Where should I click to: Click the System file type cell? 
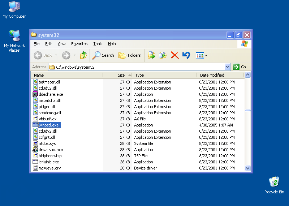pyautogui.click(x=143, y=143)
